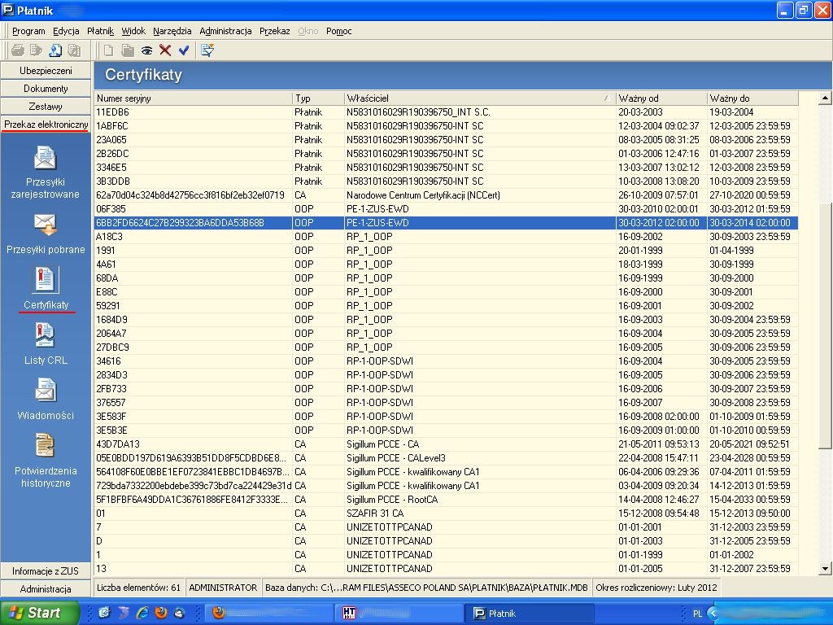Viewport: 833px width, 625px height.
Task: Click the new blank page toolbar icon
Action: click(109, 50)
